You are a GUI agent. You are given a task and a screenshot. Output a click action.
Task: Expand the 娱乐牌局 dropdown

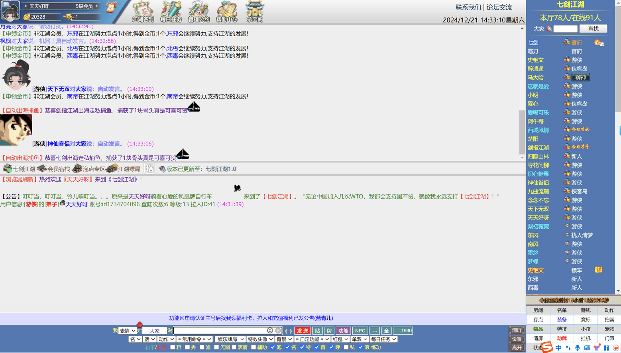click(x=230, y=339)
